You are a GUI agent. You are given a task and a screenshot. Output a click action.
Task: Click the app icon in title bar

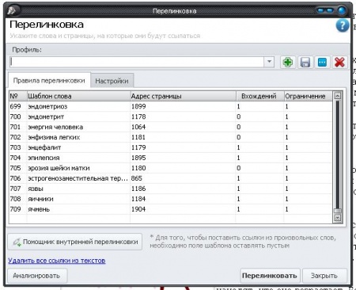click(12, 10)
